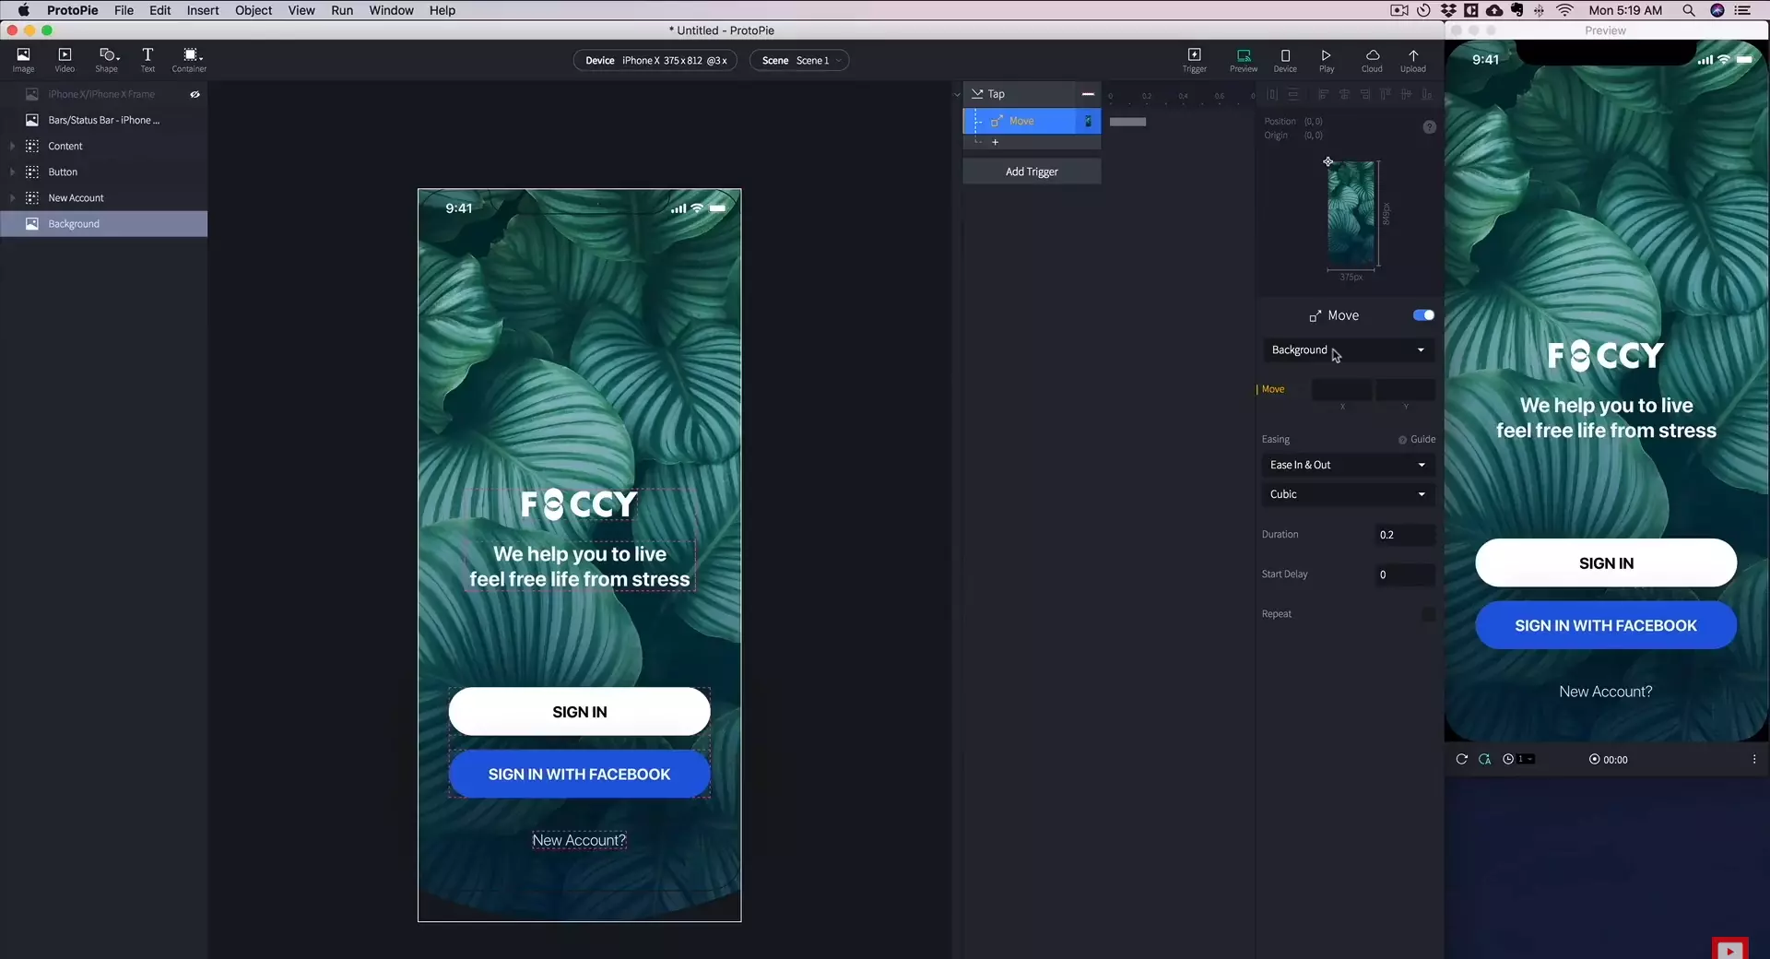Toggle visibility of iPhone X Frame layer
1770x959 pixels.
point(195,94)
